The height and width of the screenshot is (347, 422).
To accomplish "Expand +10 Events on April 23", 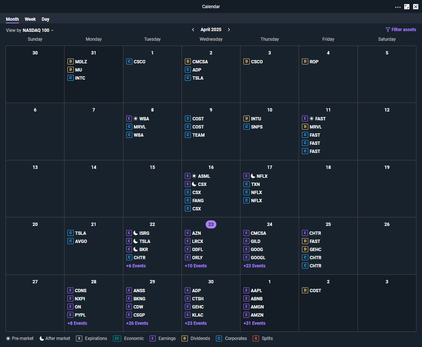I will tap(196, 266).
